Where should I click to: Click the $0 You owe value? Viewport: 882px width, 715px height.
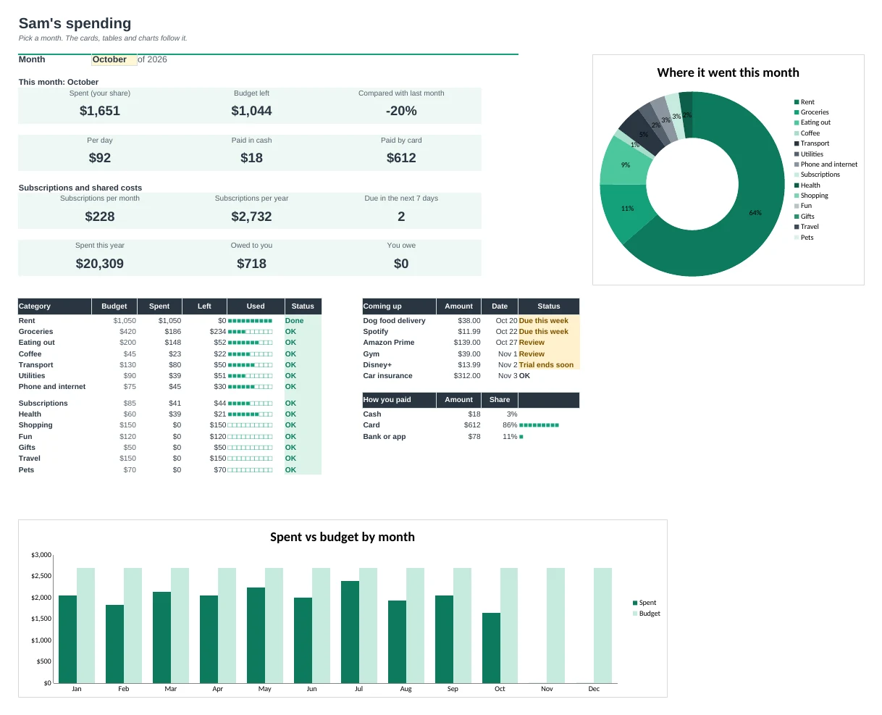(401, 264)
